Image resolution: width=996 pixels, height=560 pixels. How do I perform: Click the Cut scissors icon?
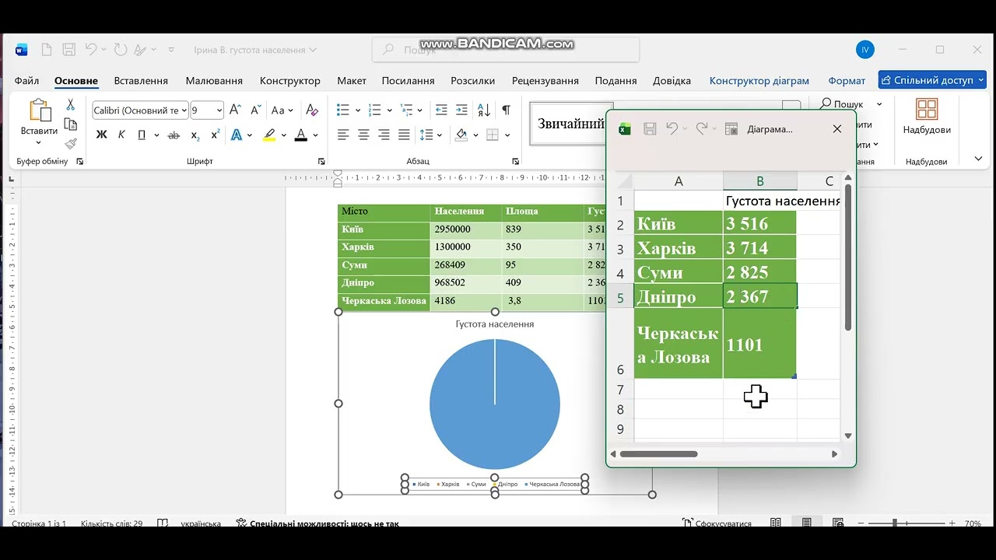(x=70, y=104)
